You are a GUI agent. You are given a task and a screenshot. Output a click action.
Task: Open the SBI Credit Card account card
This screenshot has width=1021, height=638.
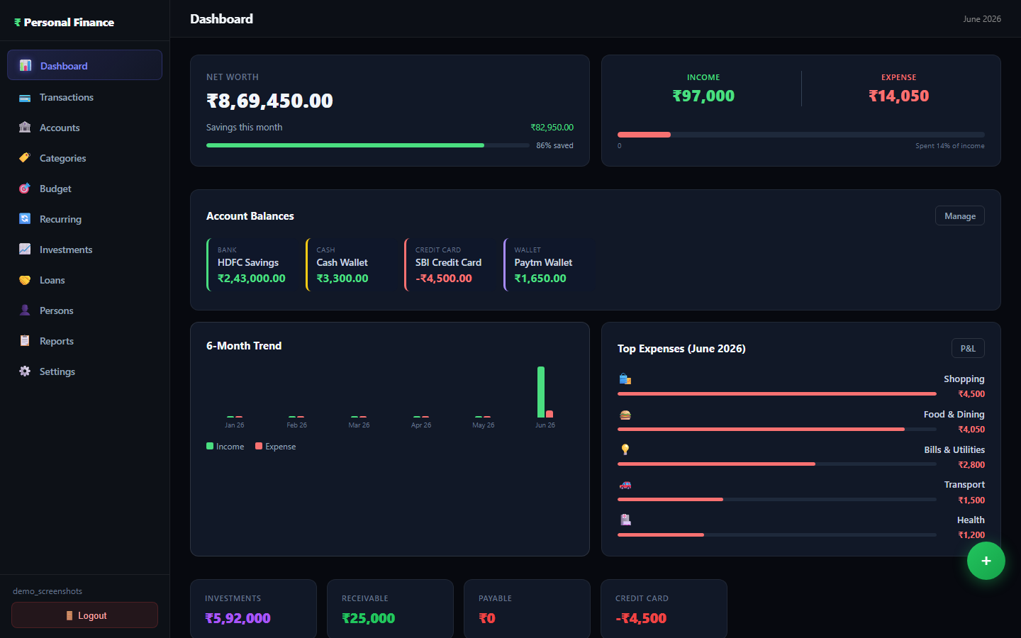pyautogui.click(x=449, y=265)
